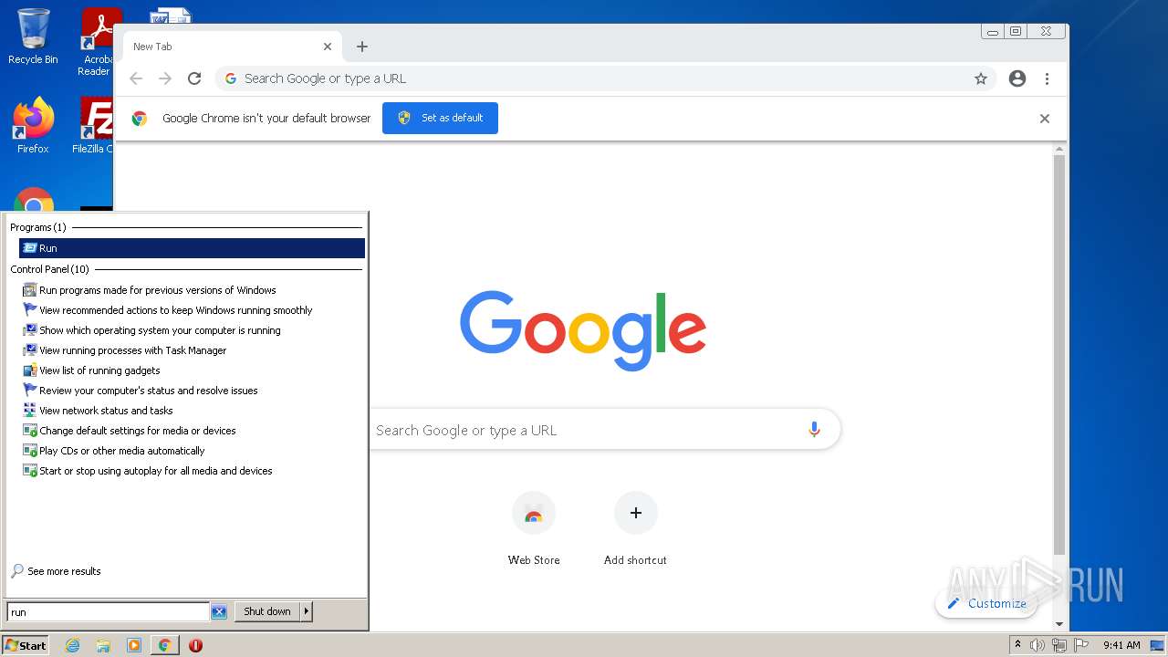
Task: Click the Google page search box
Action: click(x=584, y=430)
